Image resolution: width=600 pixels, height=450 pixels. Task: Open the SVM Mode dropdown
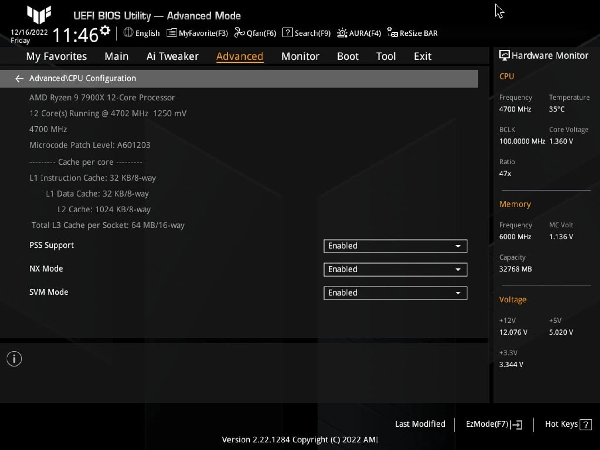pyautogui.click(x=395, y=293)
